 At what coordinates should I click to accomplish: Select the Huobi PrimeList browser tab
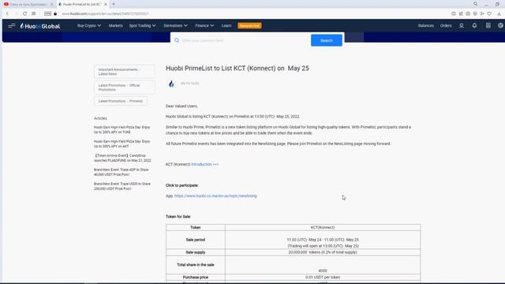[x=82, y=4]
